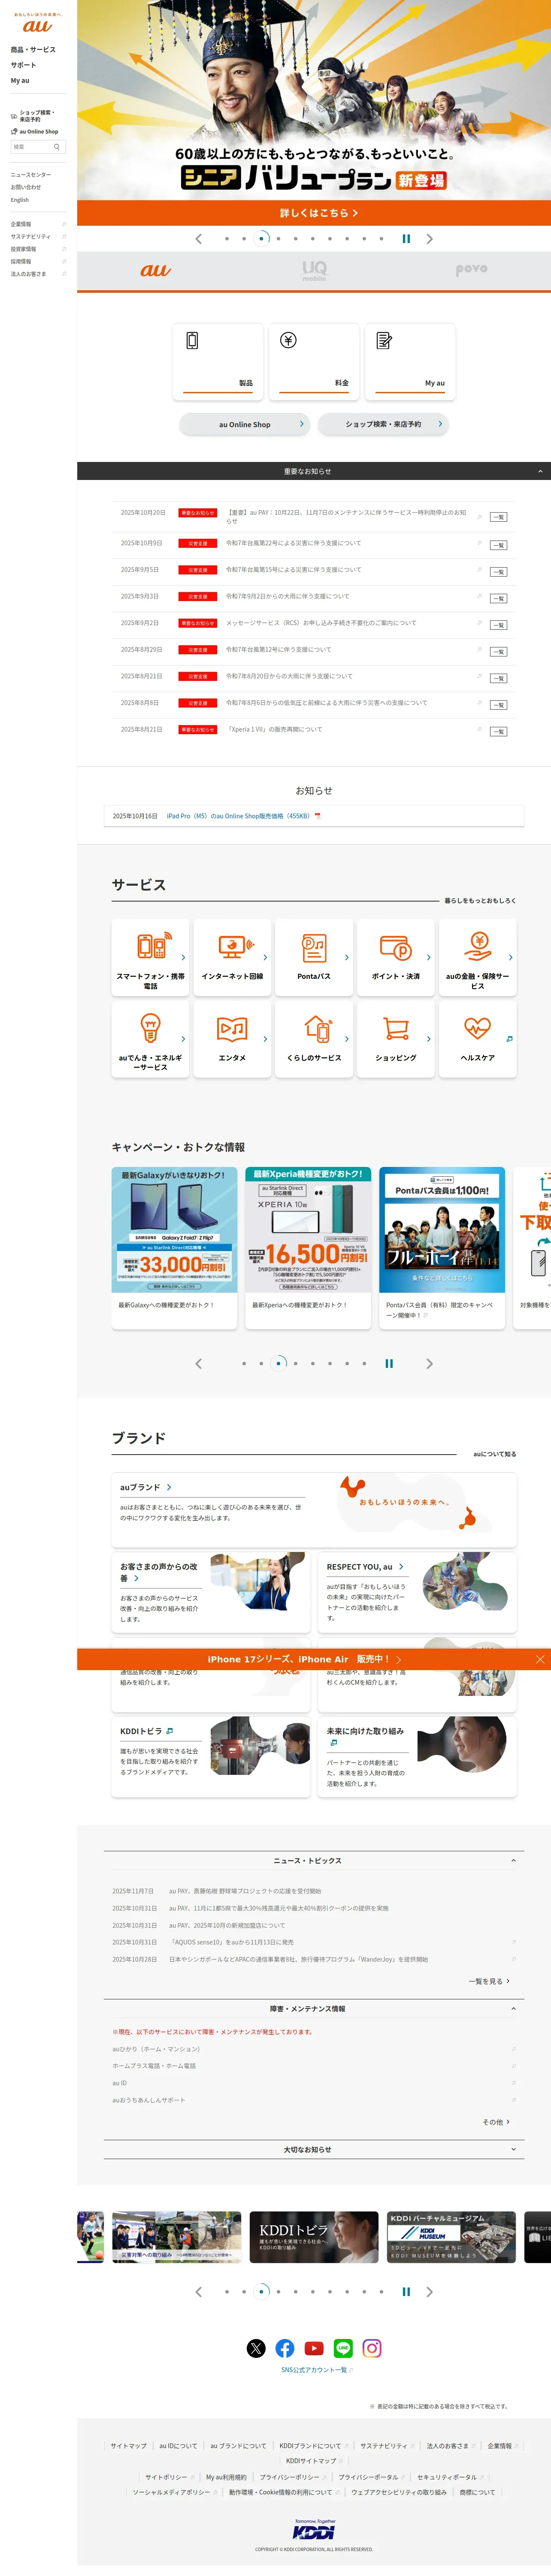
Task: Open the KDDIトビラ banner thumbnail
Action: (x=314, y=2237)
